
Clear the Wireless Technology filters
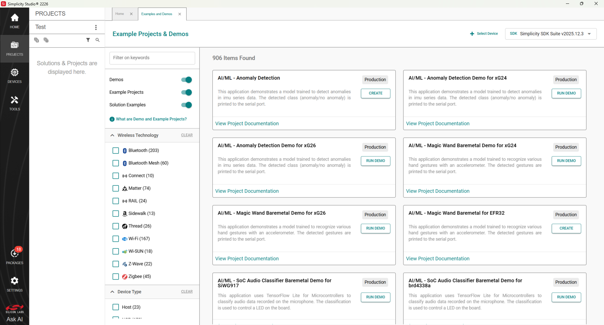coord(187,135)
